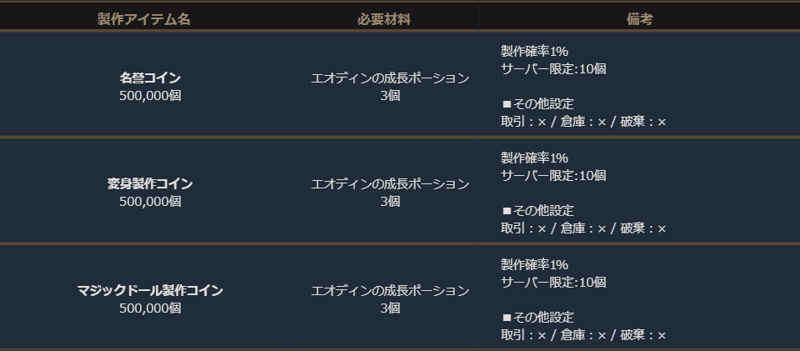Click 製作確率1% in the マジックドール製作コイン row
Viewport: 800px width, 351px height.
(x=534, y=264)
